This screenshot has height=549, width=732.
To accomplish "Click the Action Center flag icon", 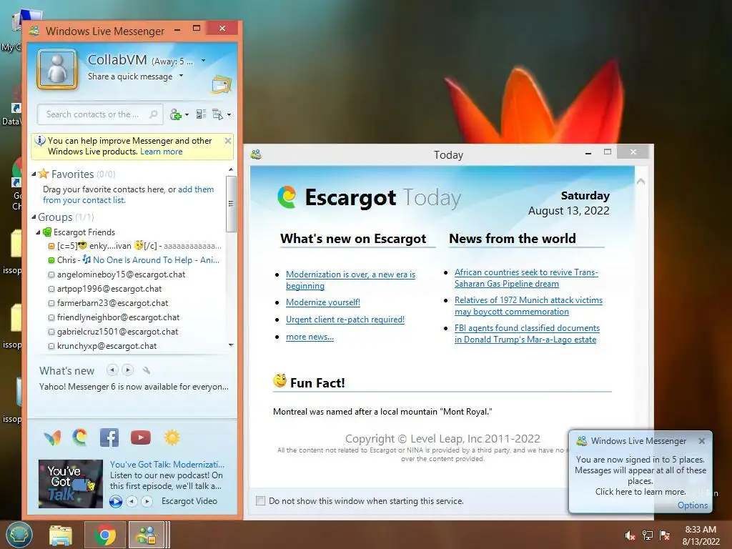I will (x=665, y=535).
